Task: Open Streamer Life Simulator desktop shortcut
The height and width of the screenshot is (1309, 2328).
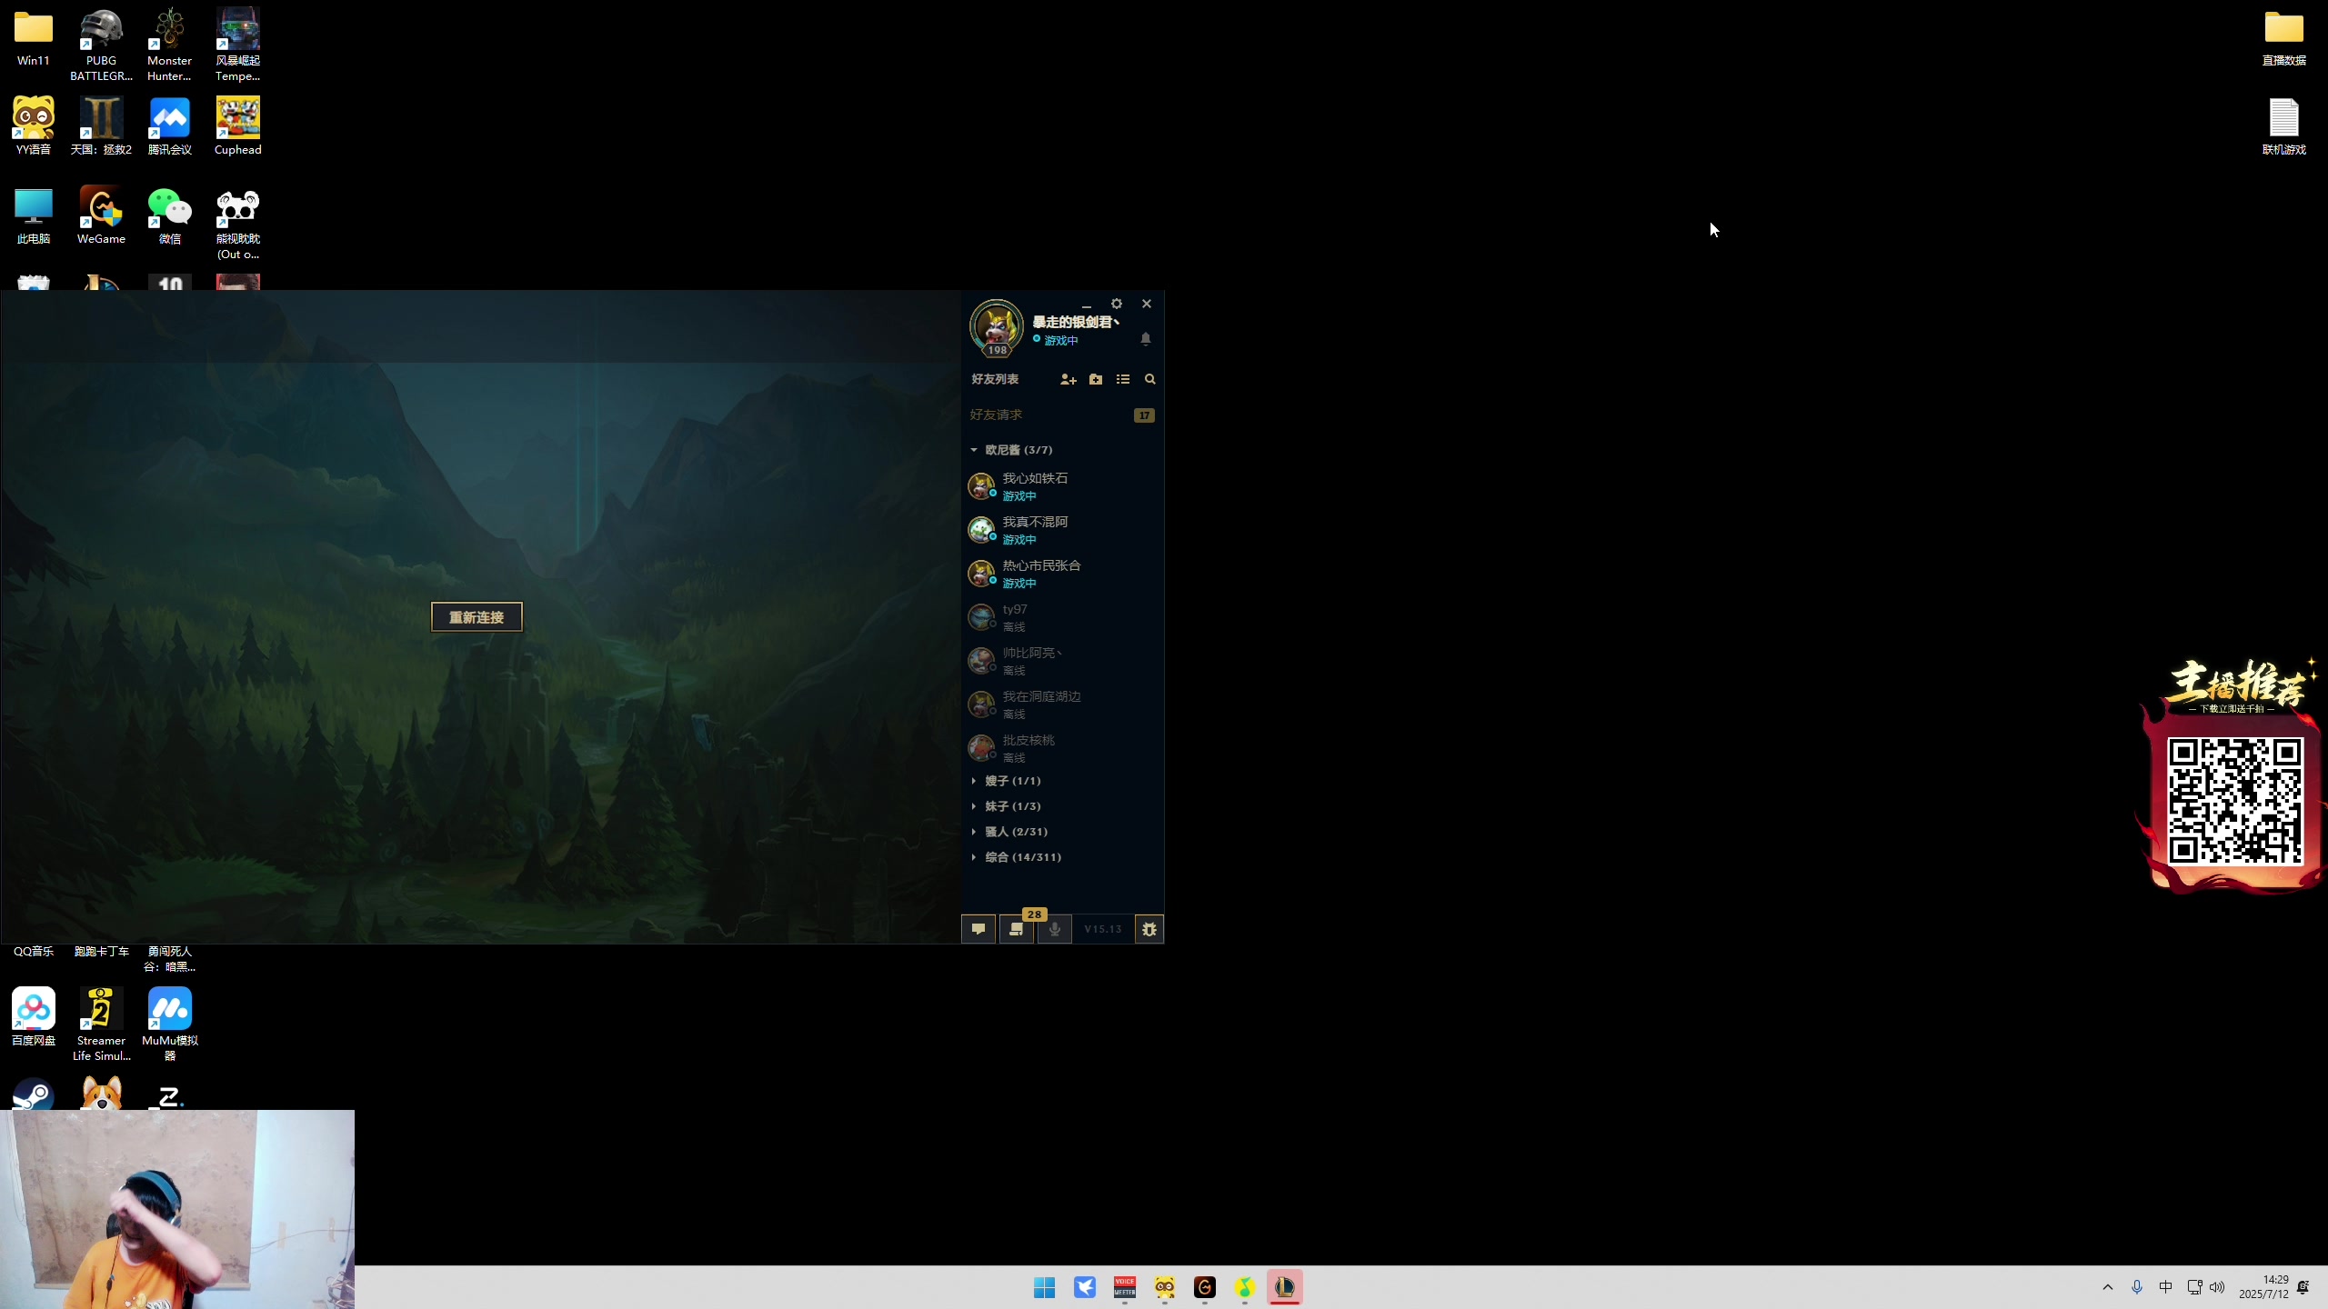Action: pyautogui.click(x=101, y=1025)
